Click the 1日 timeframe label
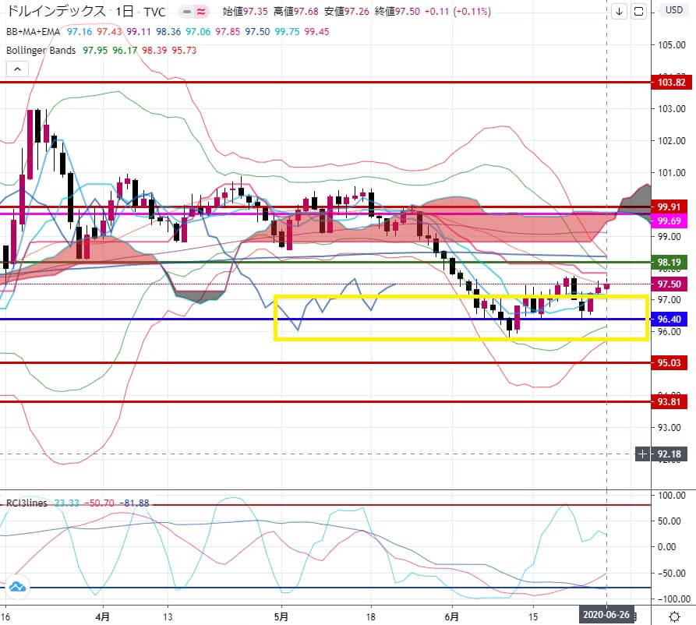Viewport: 696px width, 625px height. tap(125, 12)
